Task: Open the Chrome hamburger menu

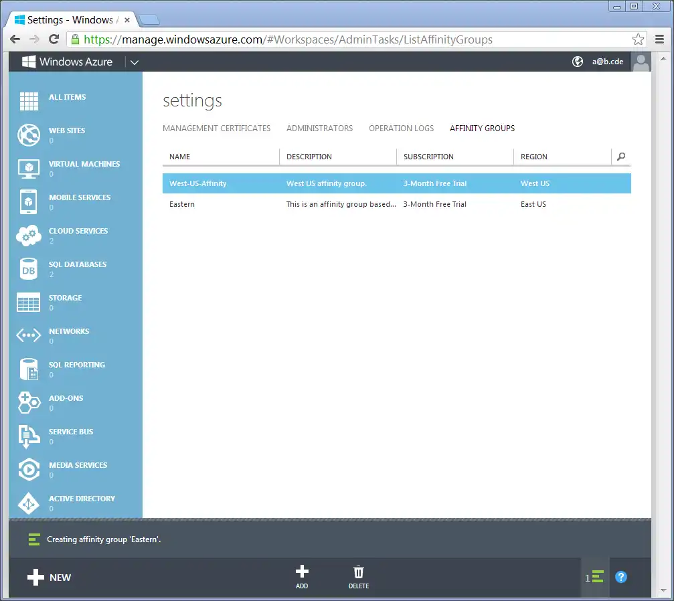Action: 660,39
